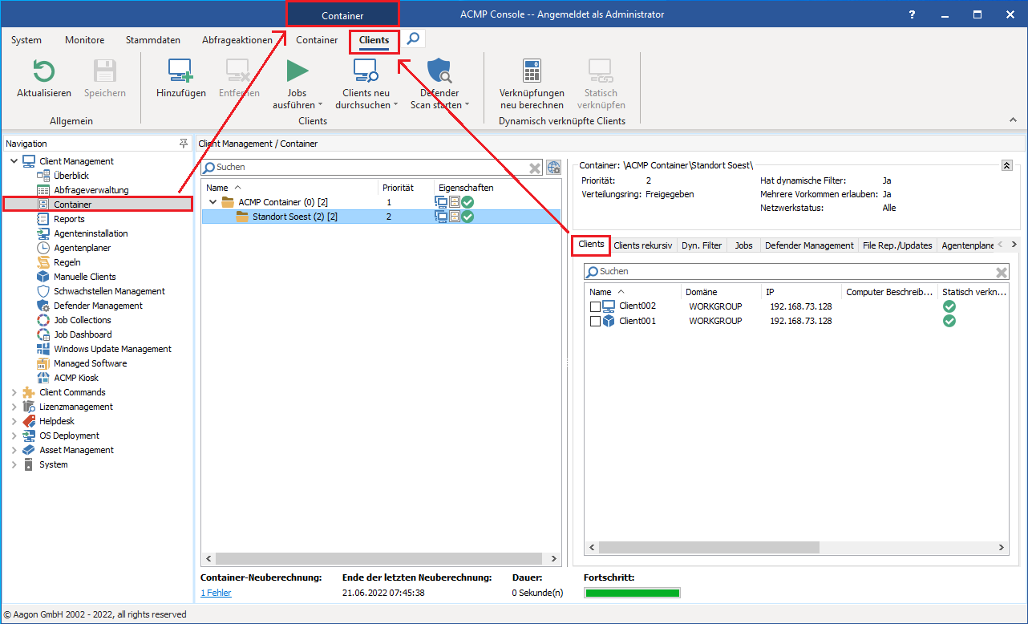
Task: Open Defender Management in navigation tree
Action: tap(98, 306)
